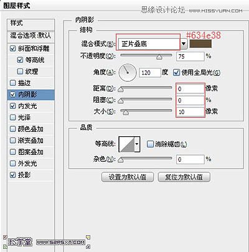This screenshot has width=249, height=252.
Task: Click the 杂色 slider handle
Action: click(121, 160)
